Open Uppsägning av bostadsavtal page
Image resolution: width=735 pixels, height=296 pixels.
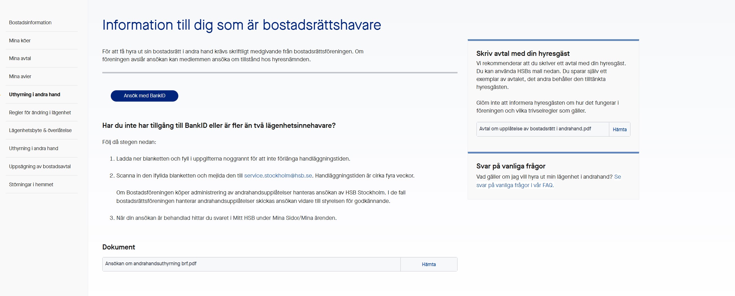[x=40, y=166]
